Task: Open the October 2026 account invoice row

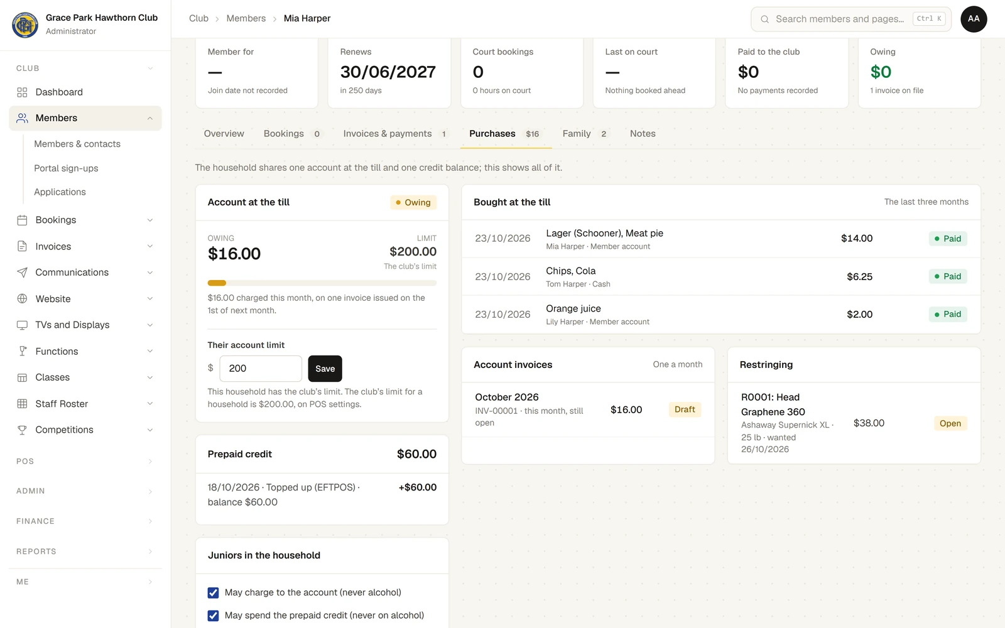Action: tap(588, 409)
